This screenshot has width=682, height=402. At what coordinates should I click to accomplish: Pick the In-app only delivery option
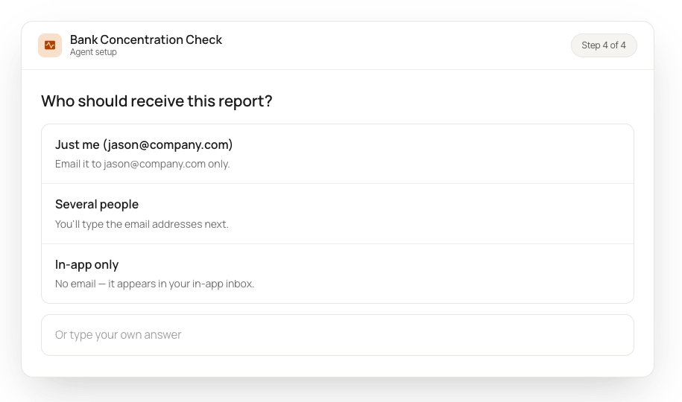click(x=338, y=274)
